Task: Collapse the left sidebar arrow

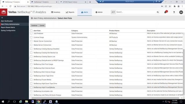Action: click(x=2, y=18)
